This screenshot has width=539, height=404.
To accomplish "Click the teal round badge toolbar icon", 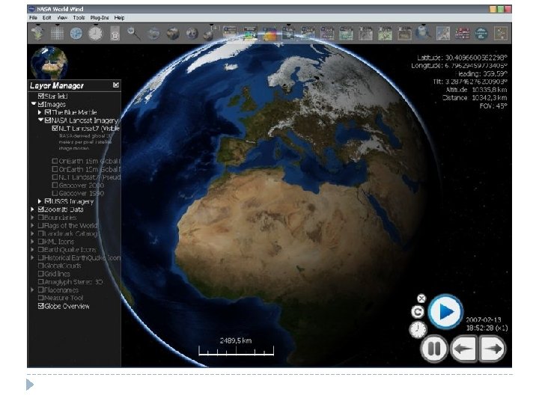I will (x=481, y=34).
